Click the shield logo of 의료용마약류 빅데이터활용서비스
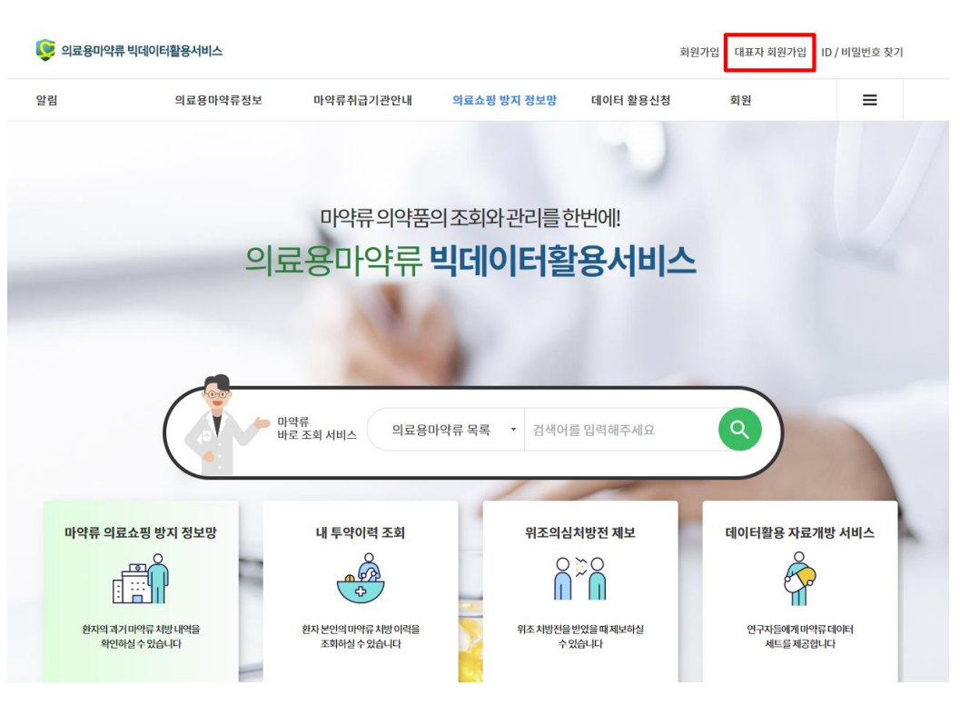960x705 pixels. (x=45, y=50)
